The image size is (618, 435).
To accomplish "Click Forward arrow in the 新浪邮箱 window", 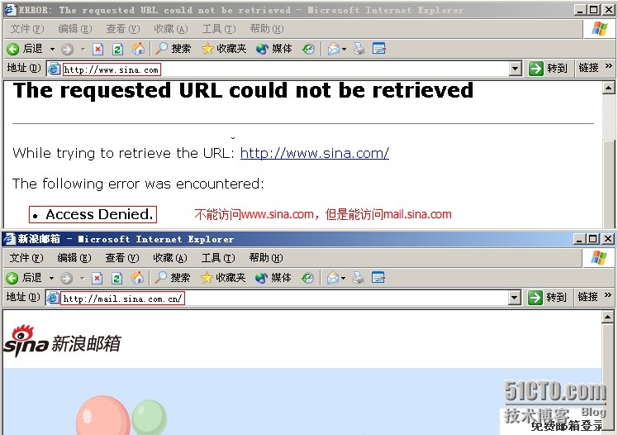I will pyautogui.click(x=67, y=278).
